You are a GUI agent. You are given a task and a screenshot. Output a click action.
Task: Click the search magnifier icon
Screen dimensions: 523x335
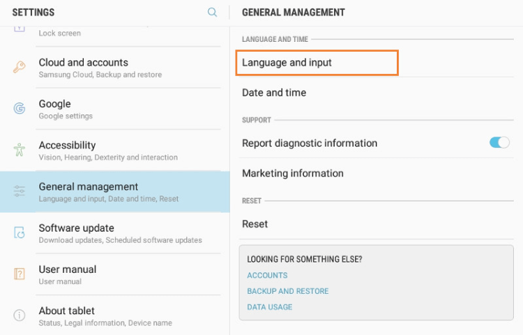tap(213, 13)
